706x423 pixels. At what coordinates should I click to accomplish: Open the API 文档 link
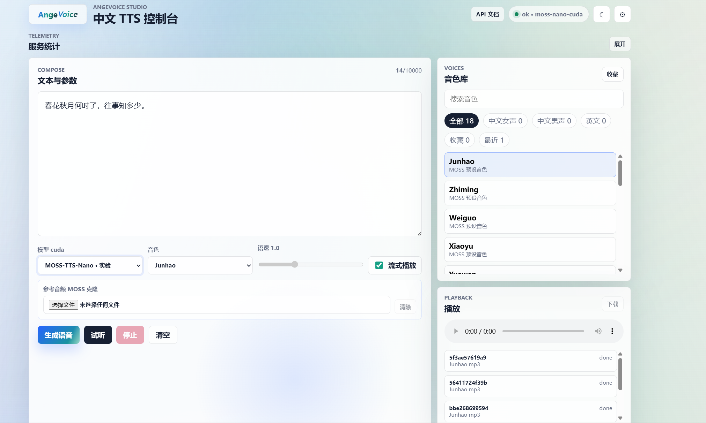tap(487, 14)
